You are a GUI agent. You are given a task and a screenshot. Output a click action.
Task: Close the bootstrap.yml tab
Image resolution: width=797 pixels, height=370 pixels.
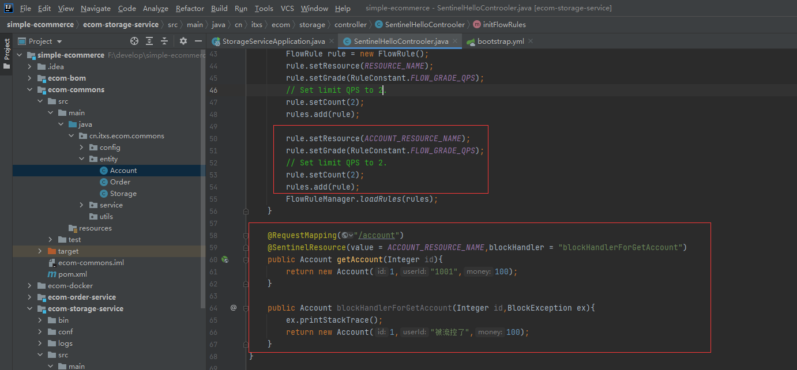[x=531, y=41]
